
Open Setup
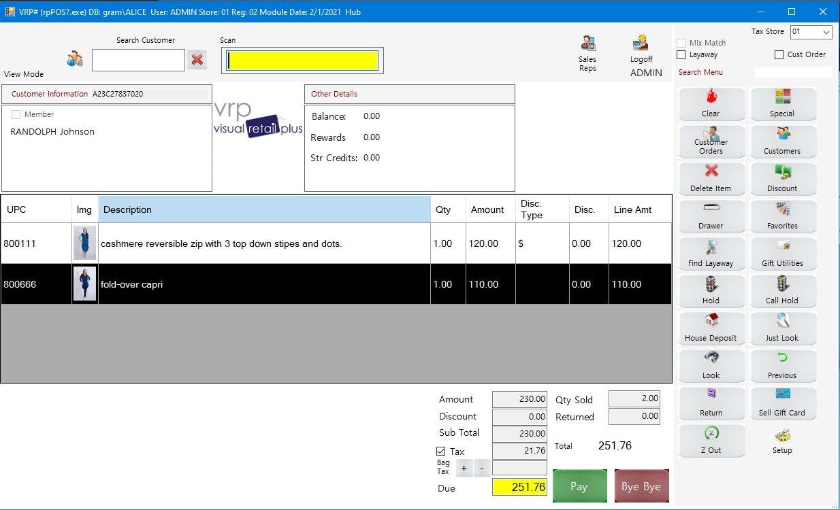(x=782, y=441)
